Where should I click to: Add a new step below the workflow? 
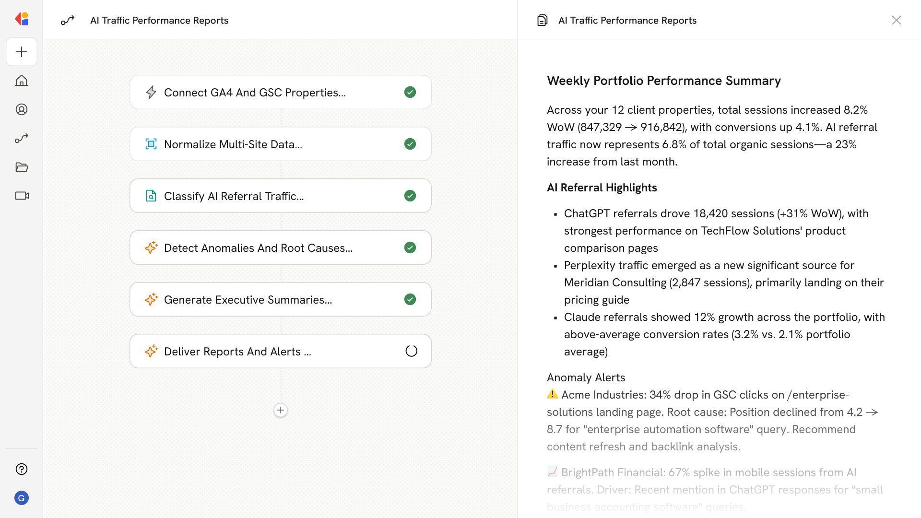tap(281, 410)
